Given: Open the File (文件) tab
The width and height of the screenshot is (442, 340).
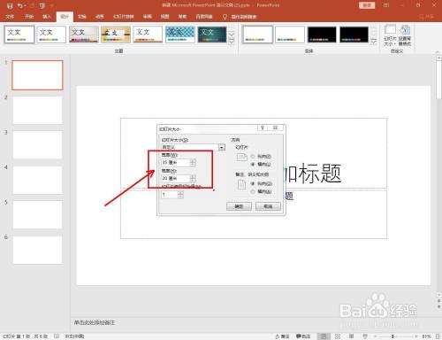Looking at the screenshot, I should point(10,17).
